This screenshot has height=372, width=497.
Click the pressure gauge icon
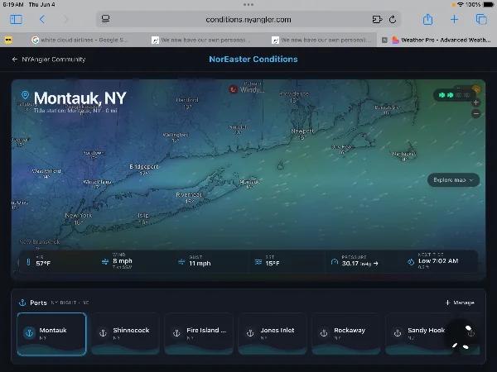click(335, 262)
